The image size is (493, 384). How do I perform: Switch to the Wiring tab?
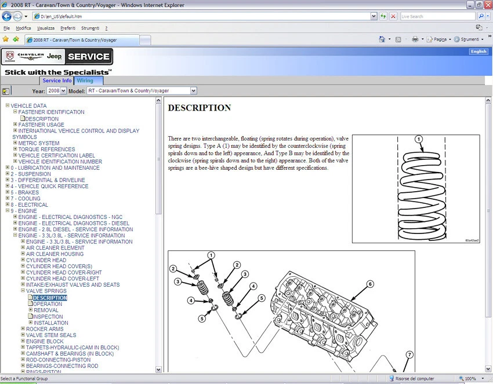point(85,81)
